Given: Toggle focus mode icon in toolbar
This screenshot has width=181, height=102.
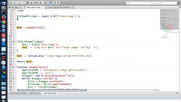Looking at the screenshot, I should click(58, 3).
